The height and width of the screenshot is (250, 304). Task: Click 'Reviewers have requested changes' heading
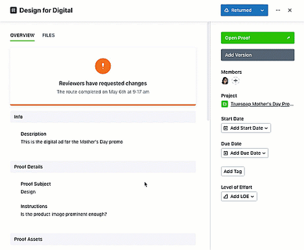103,83
